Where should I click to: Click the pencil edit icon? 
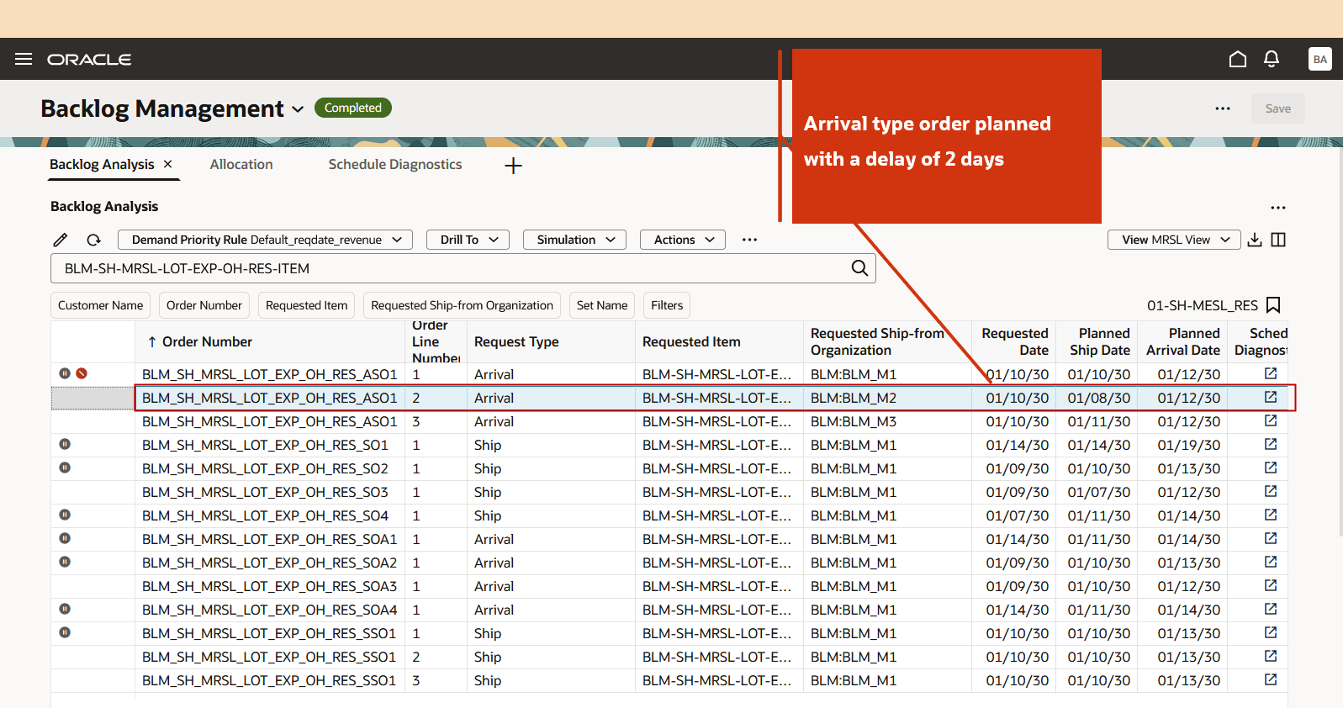[x=61, y=240]
